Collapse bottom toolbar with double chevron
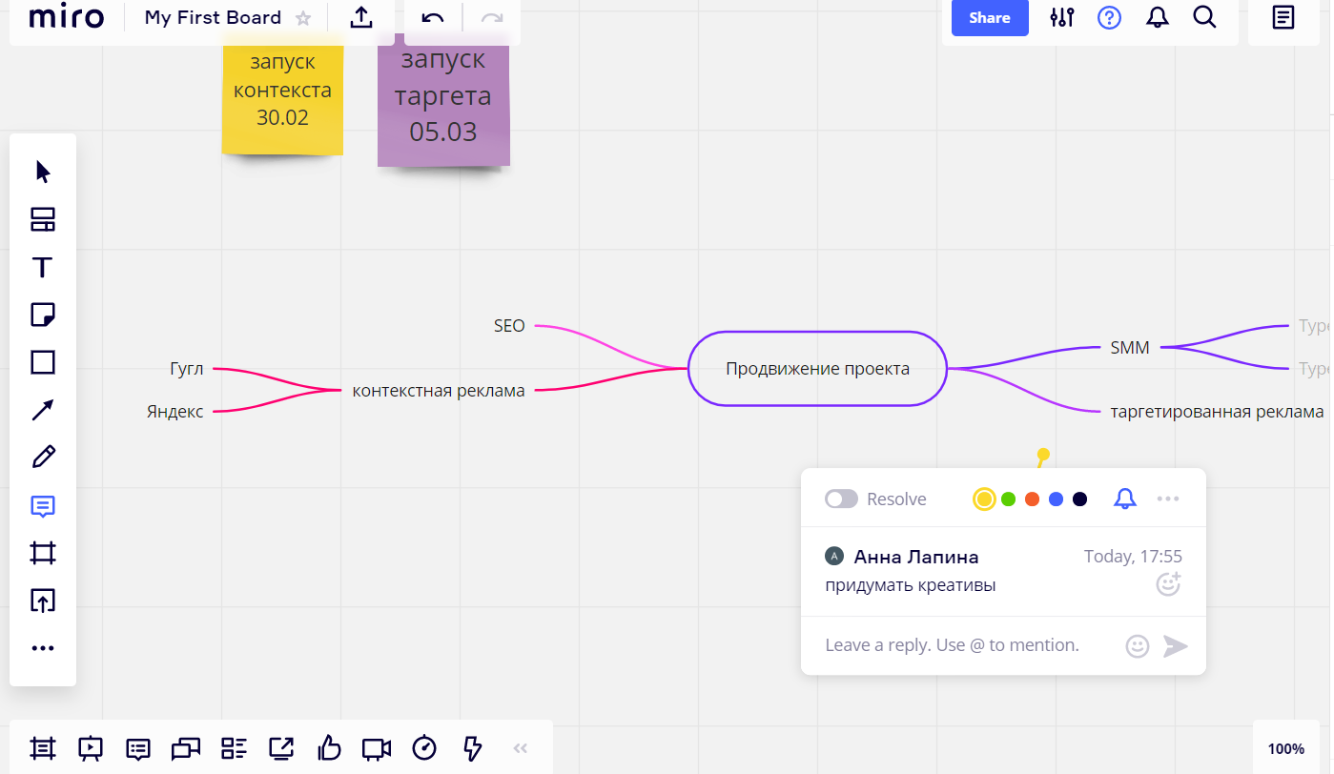This screenshot has height=774, width=1334. (521, 748)
